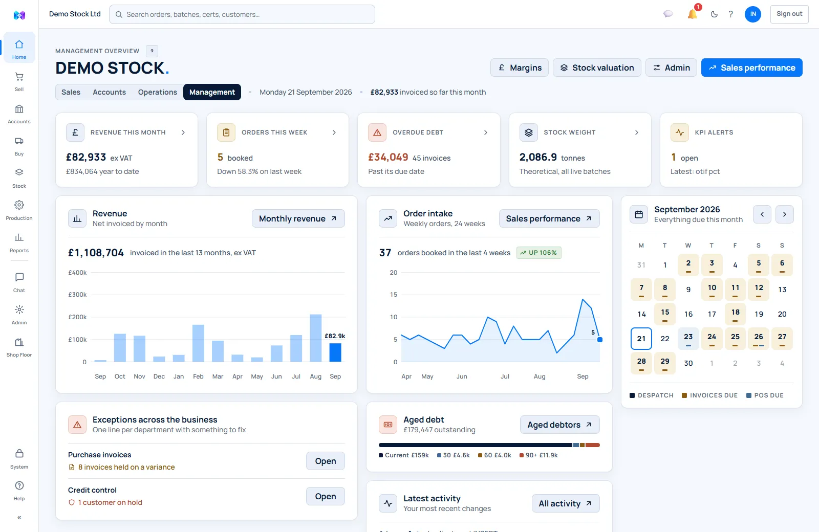The height and width of the screenshot is (532, 819).
Task: Click clipboard icon on Orders This Week card
Action: (226, 132)
